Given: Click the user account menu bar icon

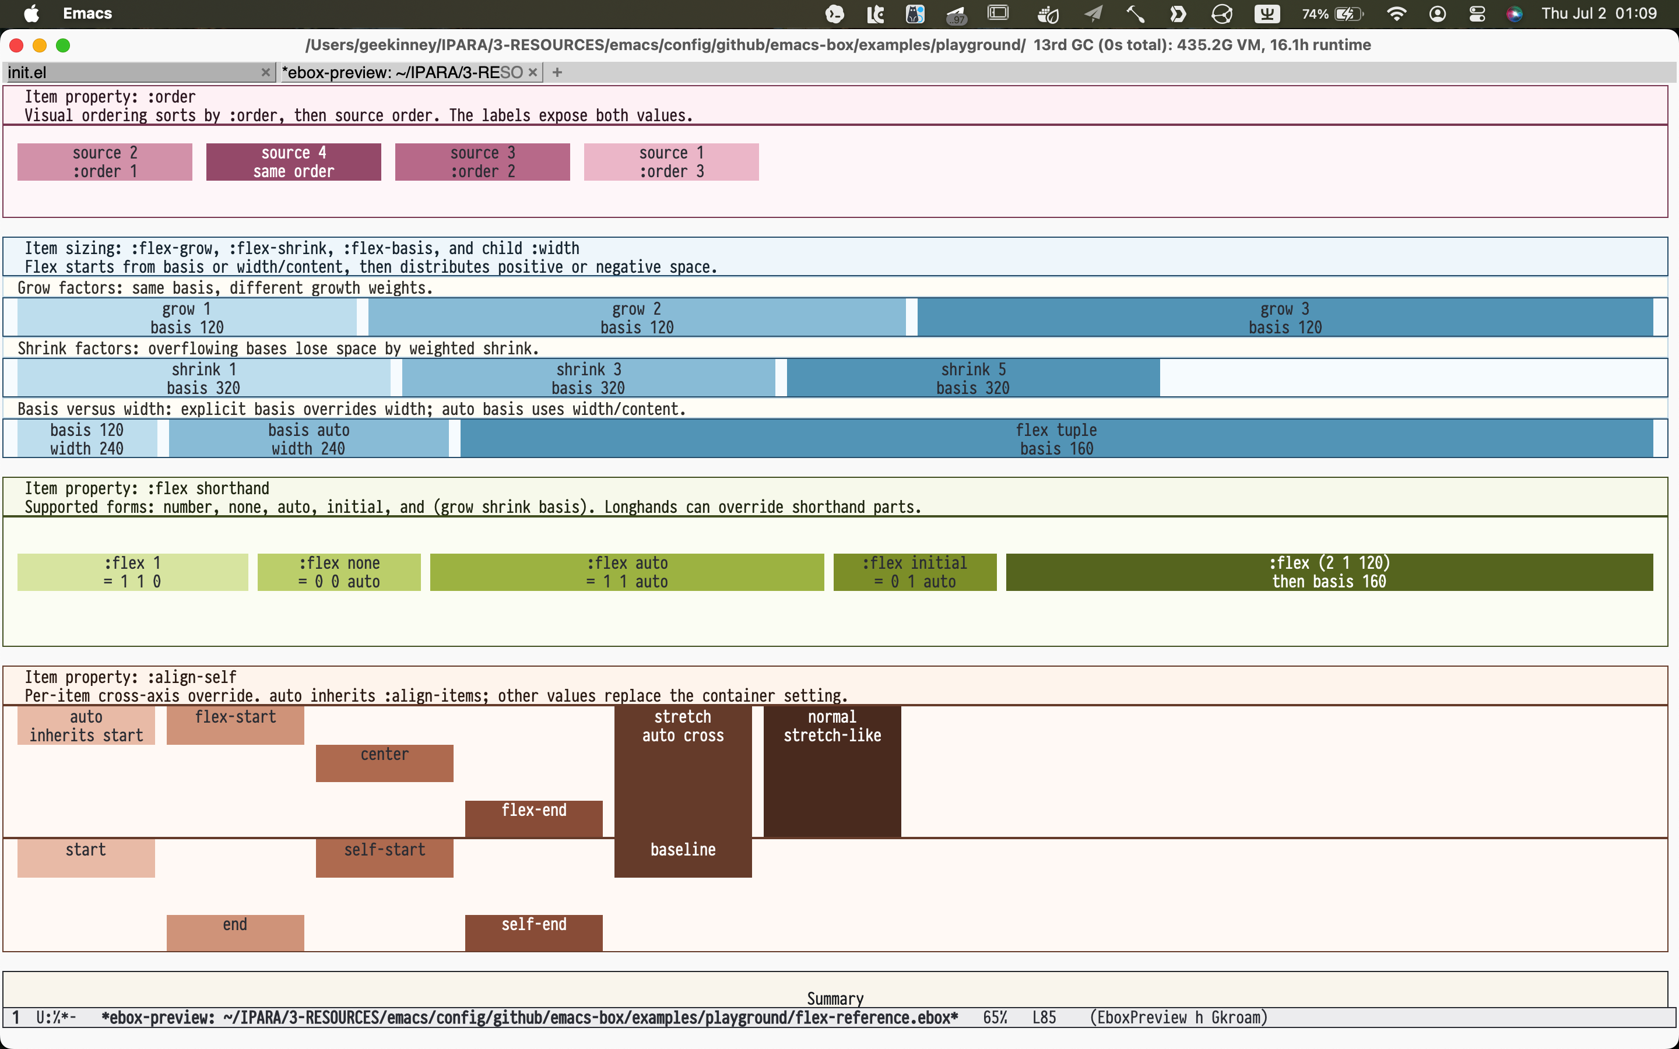Looking at the screenshot, I should 1438,13.
